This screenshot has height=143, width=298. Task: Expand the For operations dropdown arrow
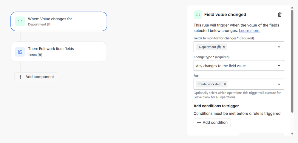pyautogui.click(x=279, y=84)
